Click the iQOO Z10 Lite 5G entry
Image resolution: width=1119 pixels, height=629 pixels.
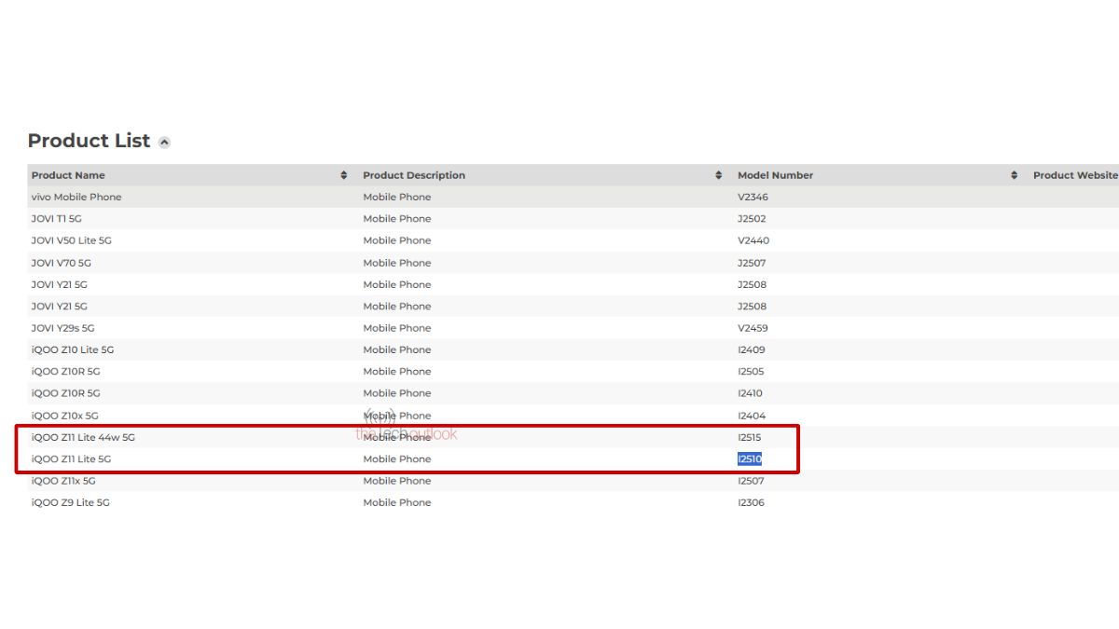(x=73, y=350)
